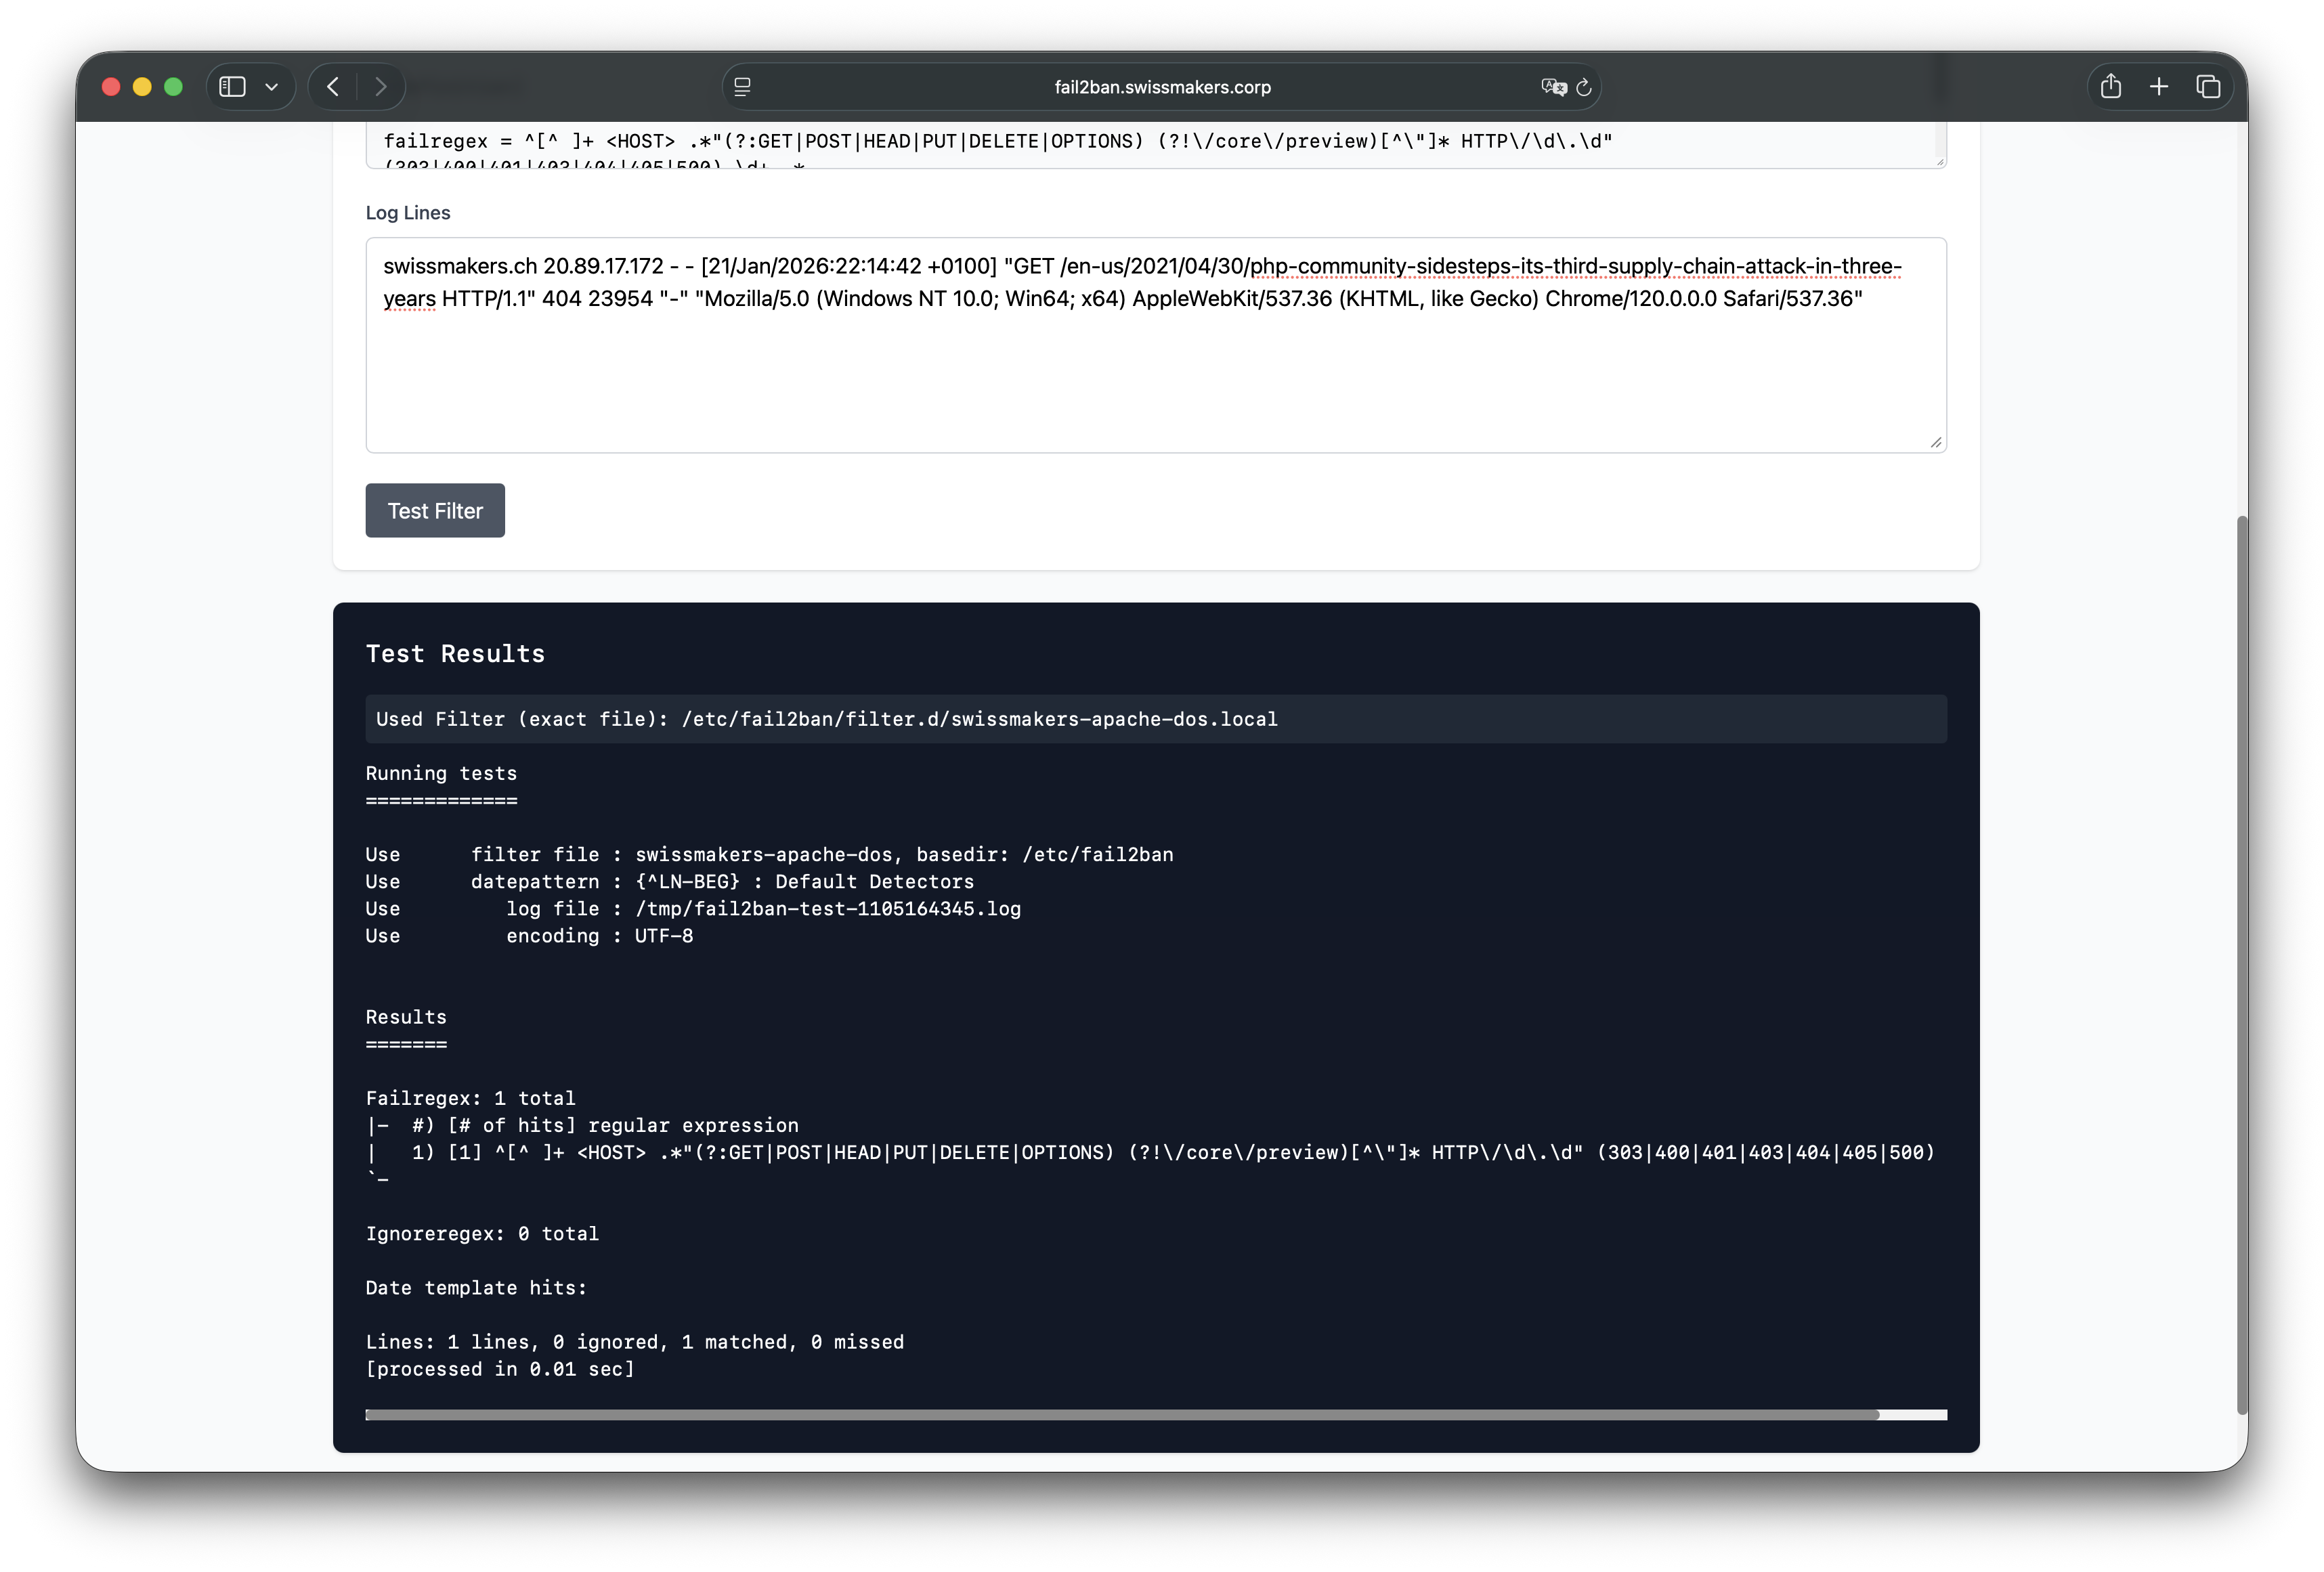Close the Safari window
Image resolution: width=2324 pixels, height=1572 pixels.
point(111,87)
